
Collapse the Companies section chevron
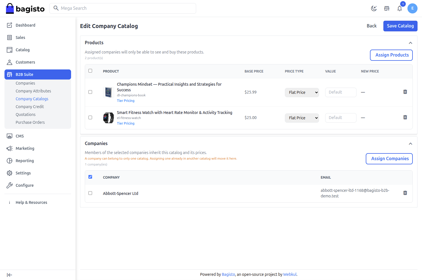tap(411, 144)
